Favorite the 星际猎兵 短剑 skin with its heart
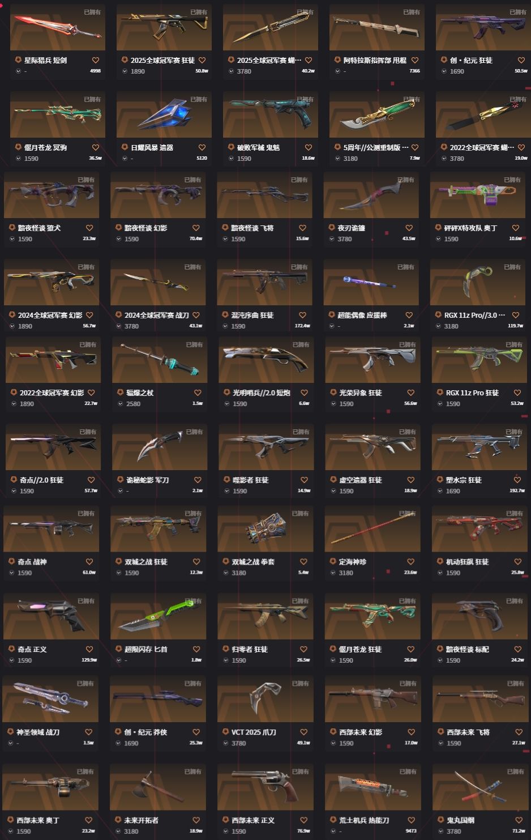The height and width of the screenshot is (840, 531). click(96, 60)
